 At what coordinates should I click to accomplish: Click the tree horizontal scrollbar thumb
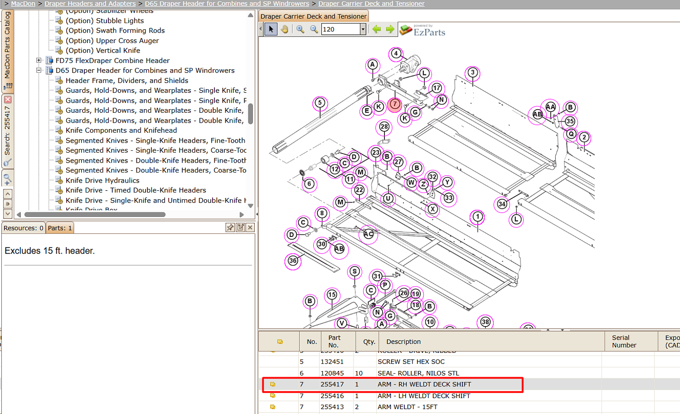coord(95,214)
